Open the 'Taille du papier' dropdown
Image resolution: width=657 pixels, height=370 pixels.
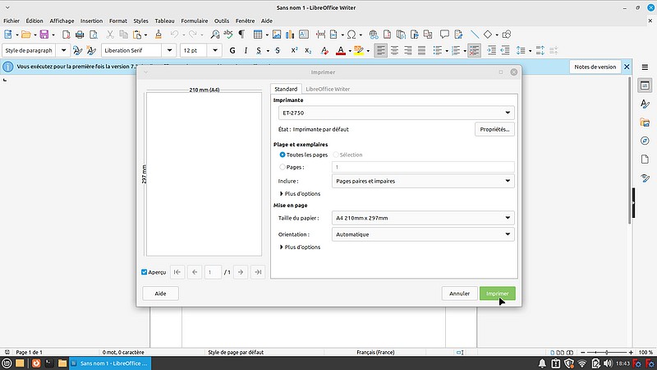coord(423,218)
